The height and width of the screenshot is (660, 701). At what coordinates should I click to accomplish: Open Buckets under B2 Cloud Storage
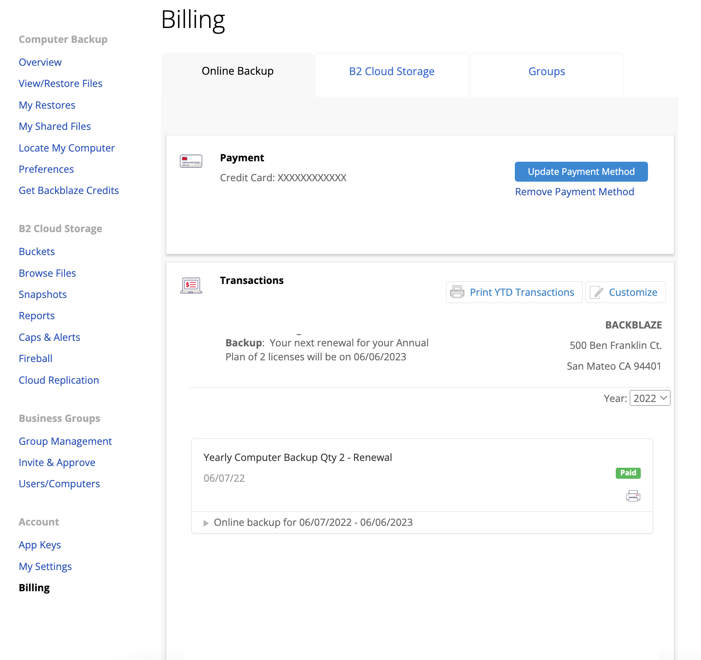coord(37,252)
